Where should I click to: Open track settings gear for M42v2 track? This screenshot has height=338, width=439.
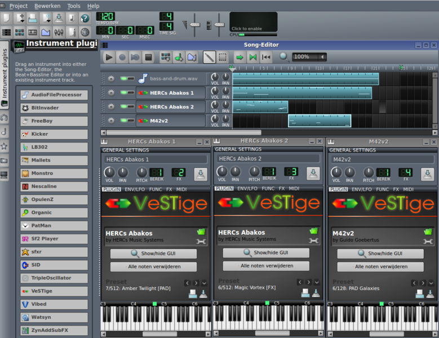pos(111,121)
